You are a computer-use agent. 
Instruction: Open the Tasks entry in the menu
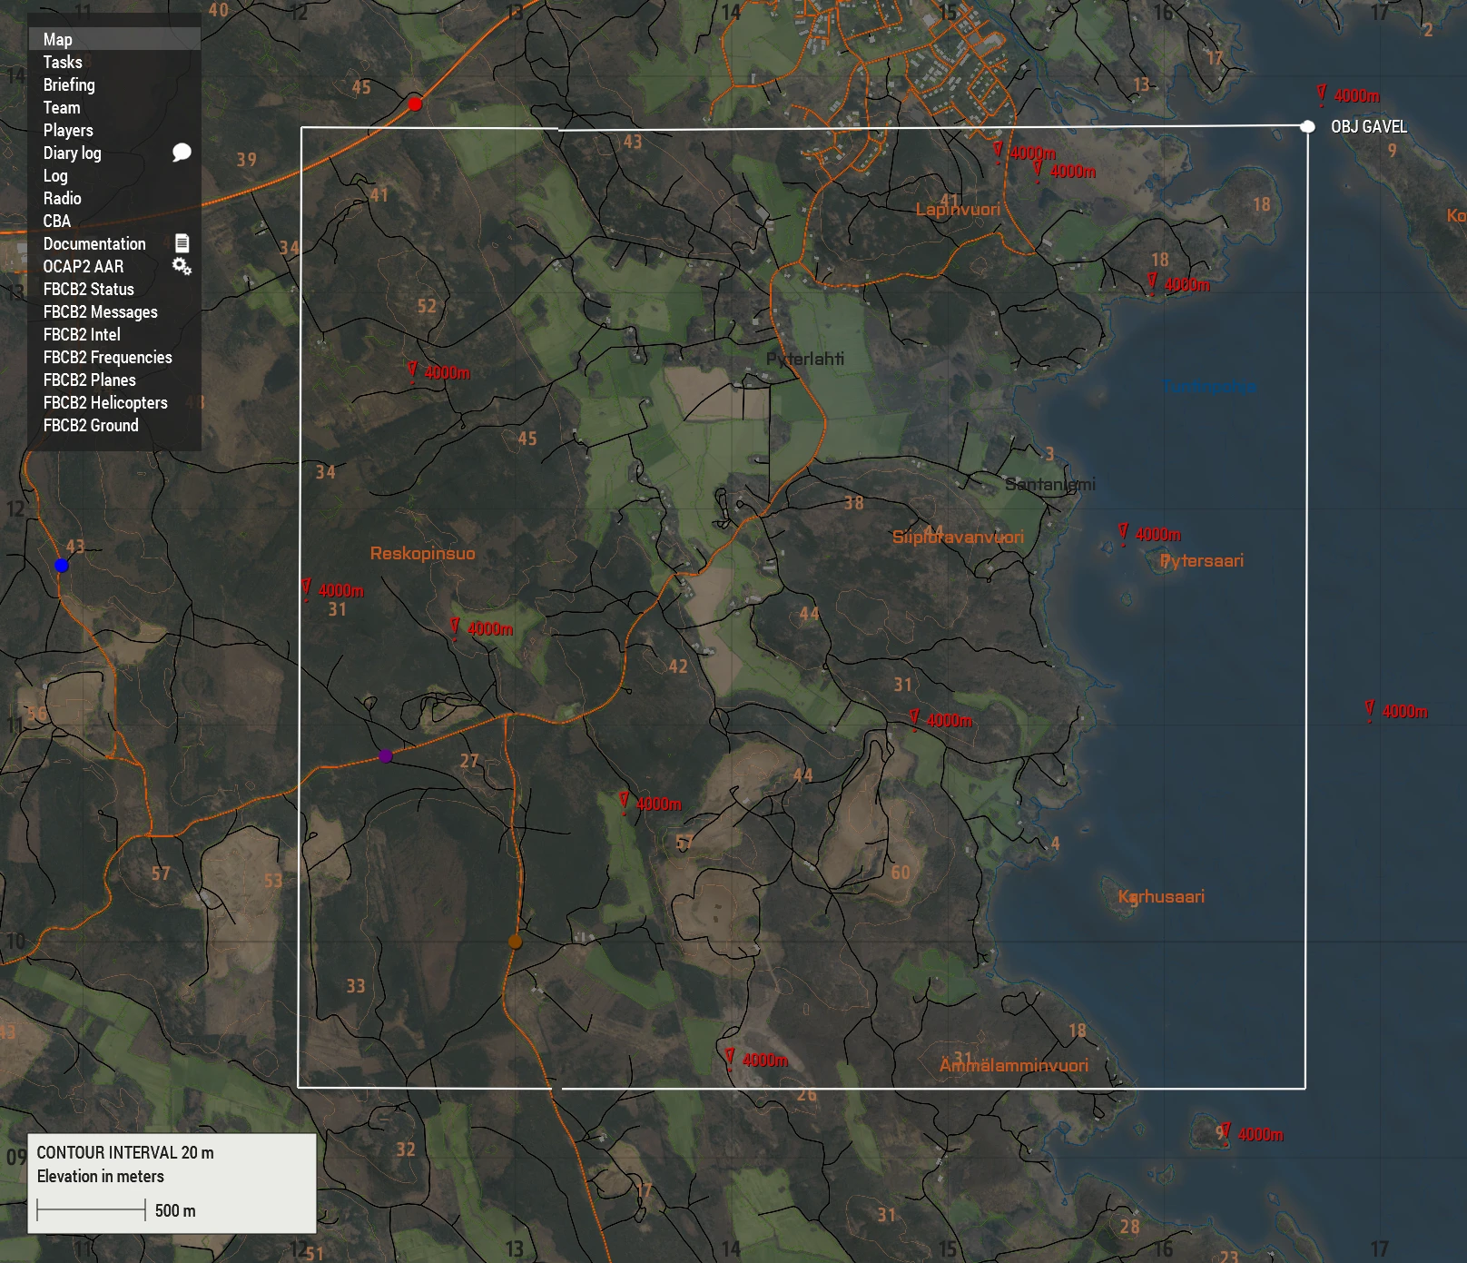(63, 62)
